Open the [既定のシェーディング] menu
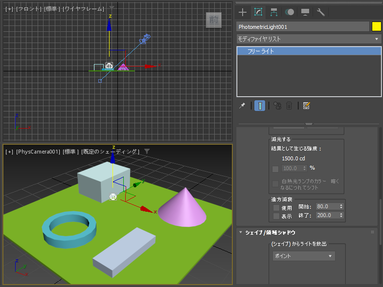The width and height of the screenshot is (383, 287). pos(110,152)
